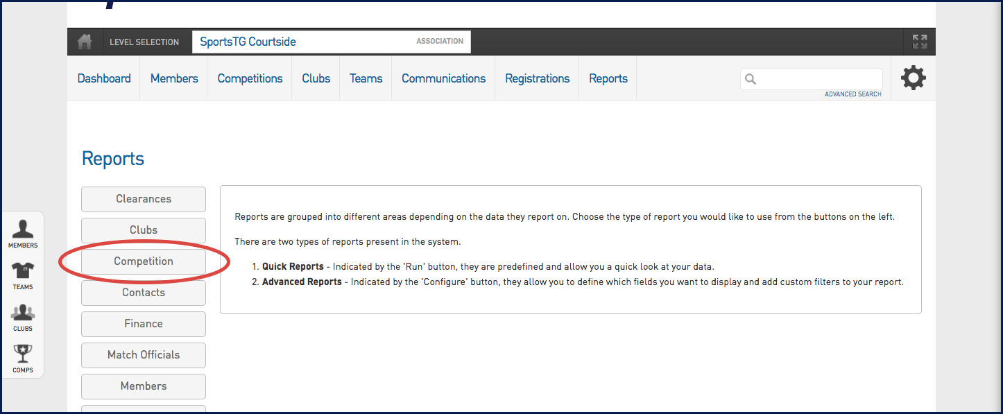Open the SportsTG Courtside level selector
This screenshot has height=414, width=1003.
(331, 42)
